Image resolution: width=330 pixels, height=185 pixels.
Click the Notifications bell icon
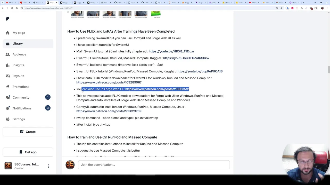point(8,108)
